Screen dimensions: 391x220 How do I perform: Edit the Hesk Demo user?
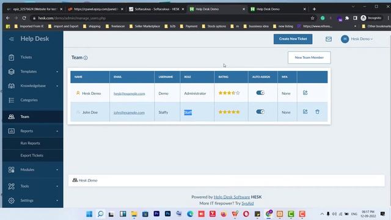click(305, 93)
